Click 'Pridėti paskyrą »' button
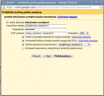Viewport: 104px width, 96px height. tap(63, 56)
